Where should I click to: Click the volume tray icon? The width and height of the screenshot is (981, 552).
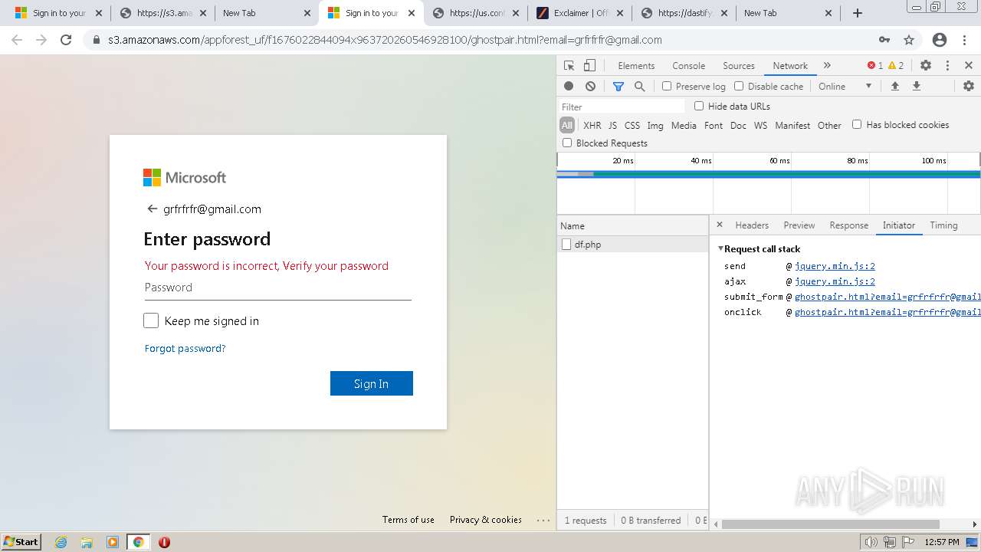pos(871,542)
